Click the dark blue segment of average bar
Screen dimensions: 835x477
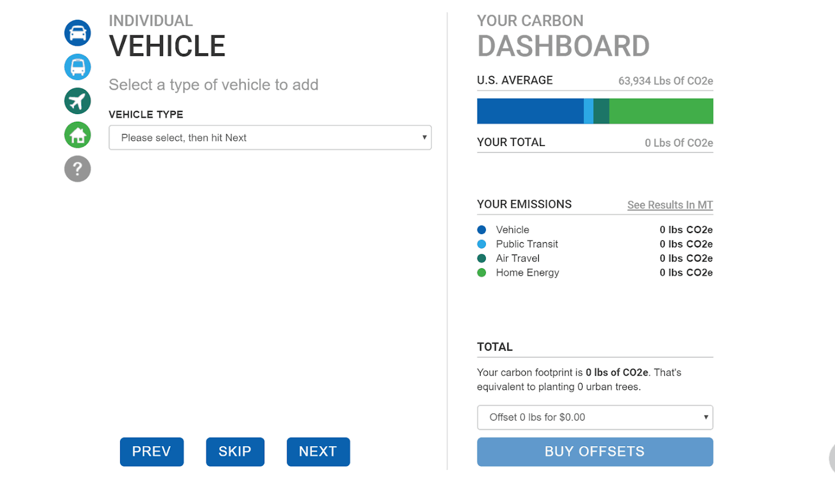coord(529,111)
